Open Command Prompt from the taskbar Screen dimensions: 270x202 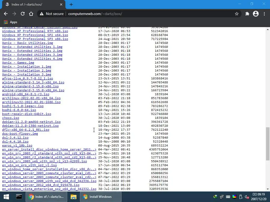19,197
